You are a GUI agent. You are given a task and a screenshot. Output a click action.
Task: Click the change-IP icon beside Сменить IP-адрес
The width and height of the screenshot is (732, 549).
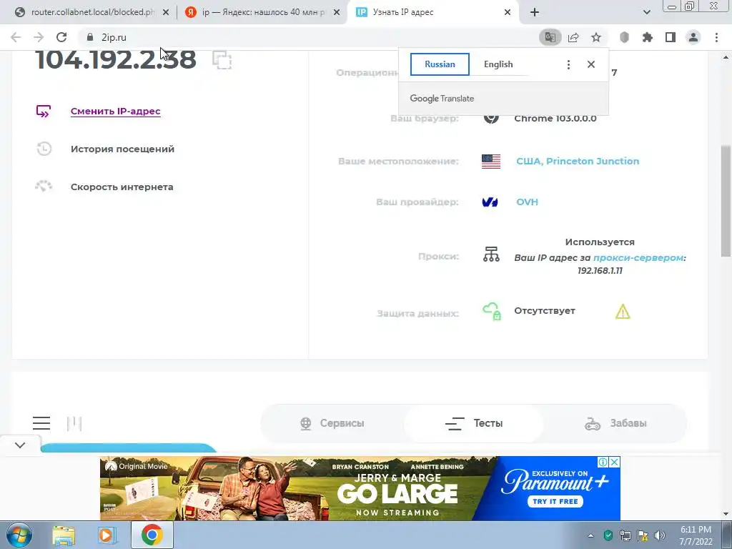pyautogui.click(x=44, y=111)
